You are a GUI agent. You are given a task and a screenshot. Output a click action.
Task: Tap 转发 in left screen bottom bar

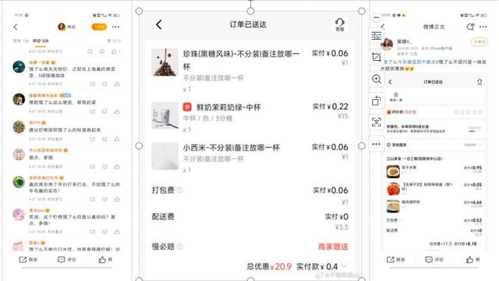tap(28, 260)
